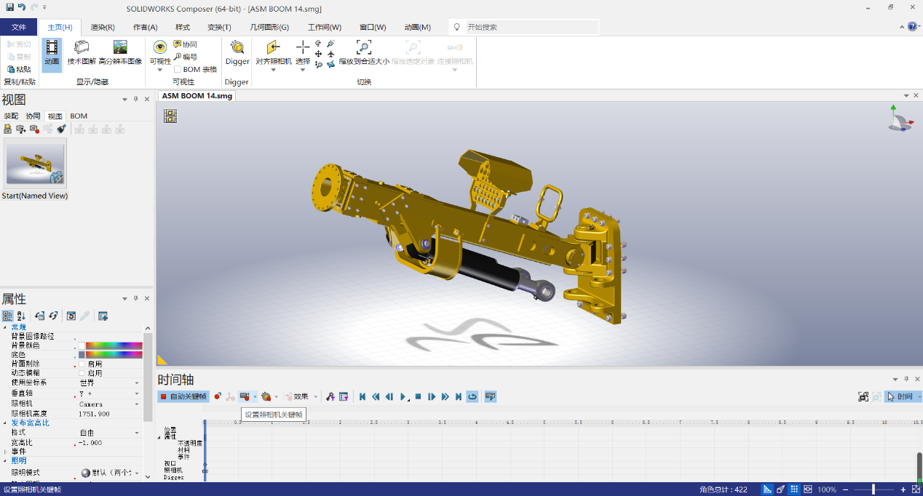The width and height of the screenshot is (923, 496).
Task: Click the 缩放到合适大小 icon
Action: pyautogui.click(x=364, y=52)
